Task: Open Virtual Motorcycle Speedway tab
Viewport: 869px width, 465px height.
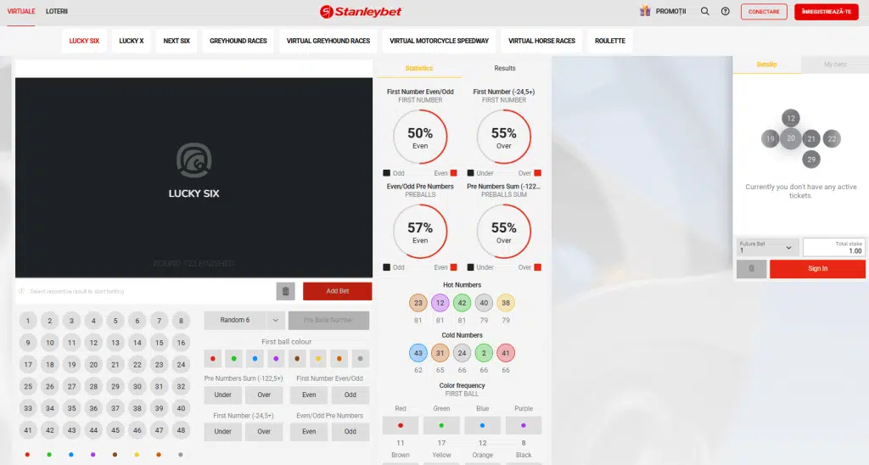Action: tap(439, 41)
